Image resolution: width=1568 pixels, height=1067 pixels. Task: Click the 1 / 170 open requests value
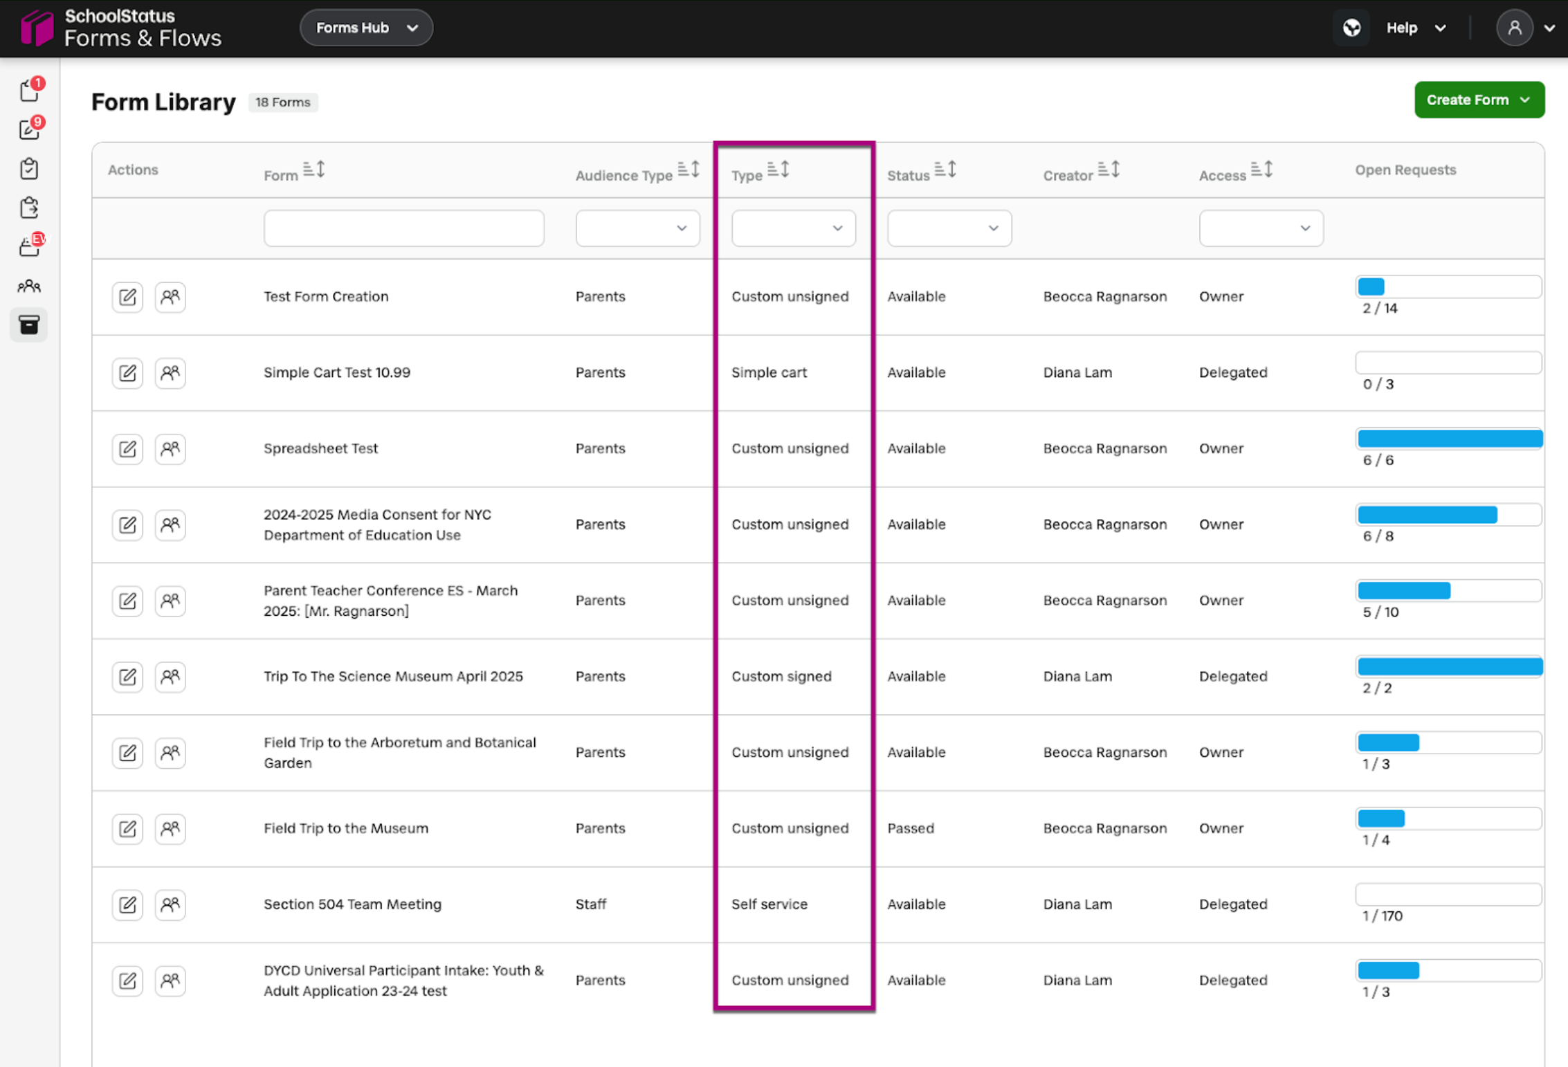click(x=1383, y=916)
